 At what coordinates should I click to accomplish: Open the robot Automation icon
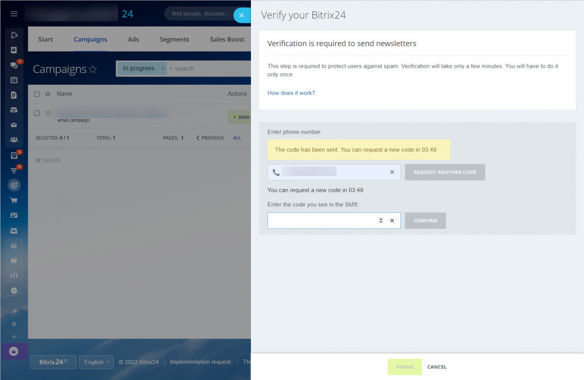[x=14, y=231]
